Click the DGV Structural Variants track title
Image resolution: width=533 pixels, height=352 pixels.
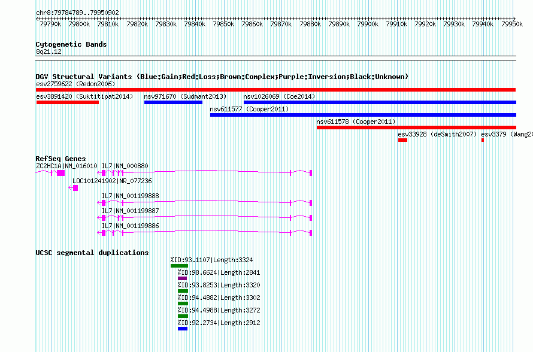coord(222,77)
